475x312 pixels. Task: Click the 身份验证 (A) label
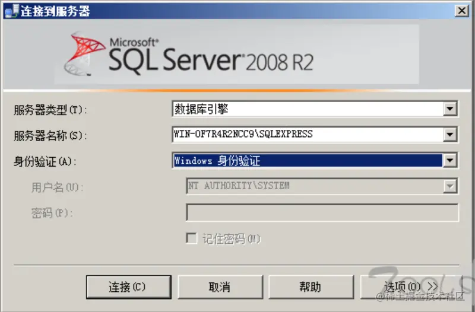45,161
